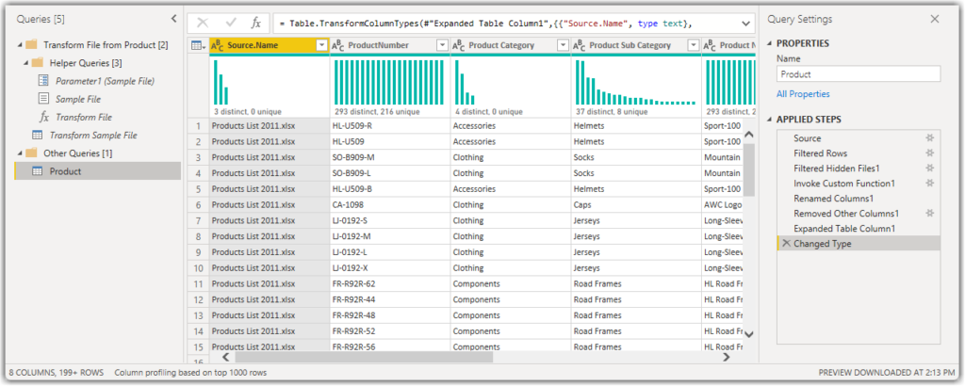Screen dimensions: 965x386
Task: Click cell HL-U509-R in ProductNumber
Action: 389,126
